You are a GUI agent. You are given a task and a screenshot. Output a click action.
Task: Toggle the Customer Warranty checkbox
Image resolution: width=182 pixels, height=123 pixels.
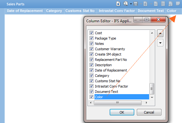(91, 49)
